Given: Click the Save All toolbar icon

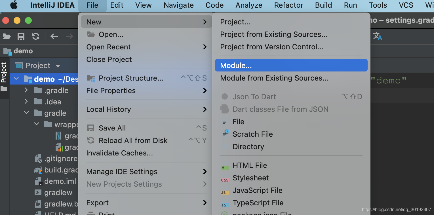Looking at the screenshot, I should 21,36.
